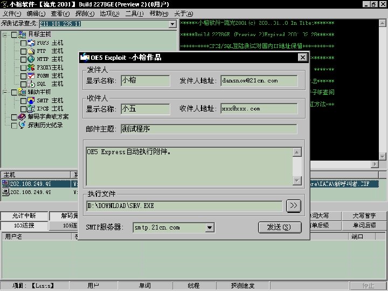Click log panel scrollbar up arrow
The width and height of the screenshot is (388, 291).
(x=382, y=23)
